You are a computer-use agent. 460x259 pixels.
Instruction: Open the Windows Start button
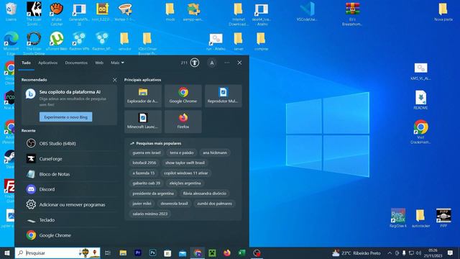(7, 253)
